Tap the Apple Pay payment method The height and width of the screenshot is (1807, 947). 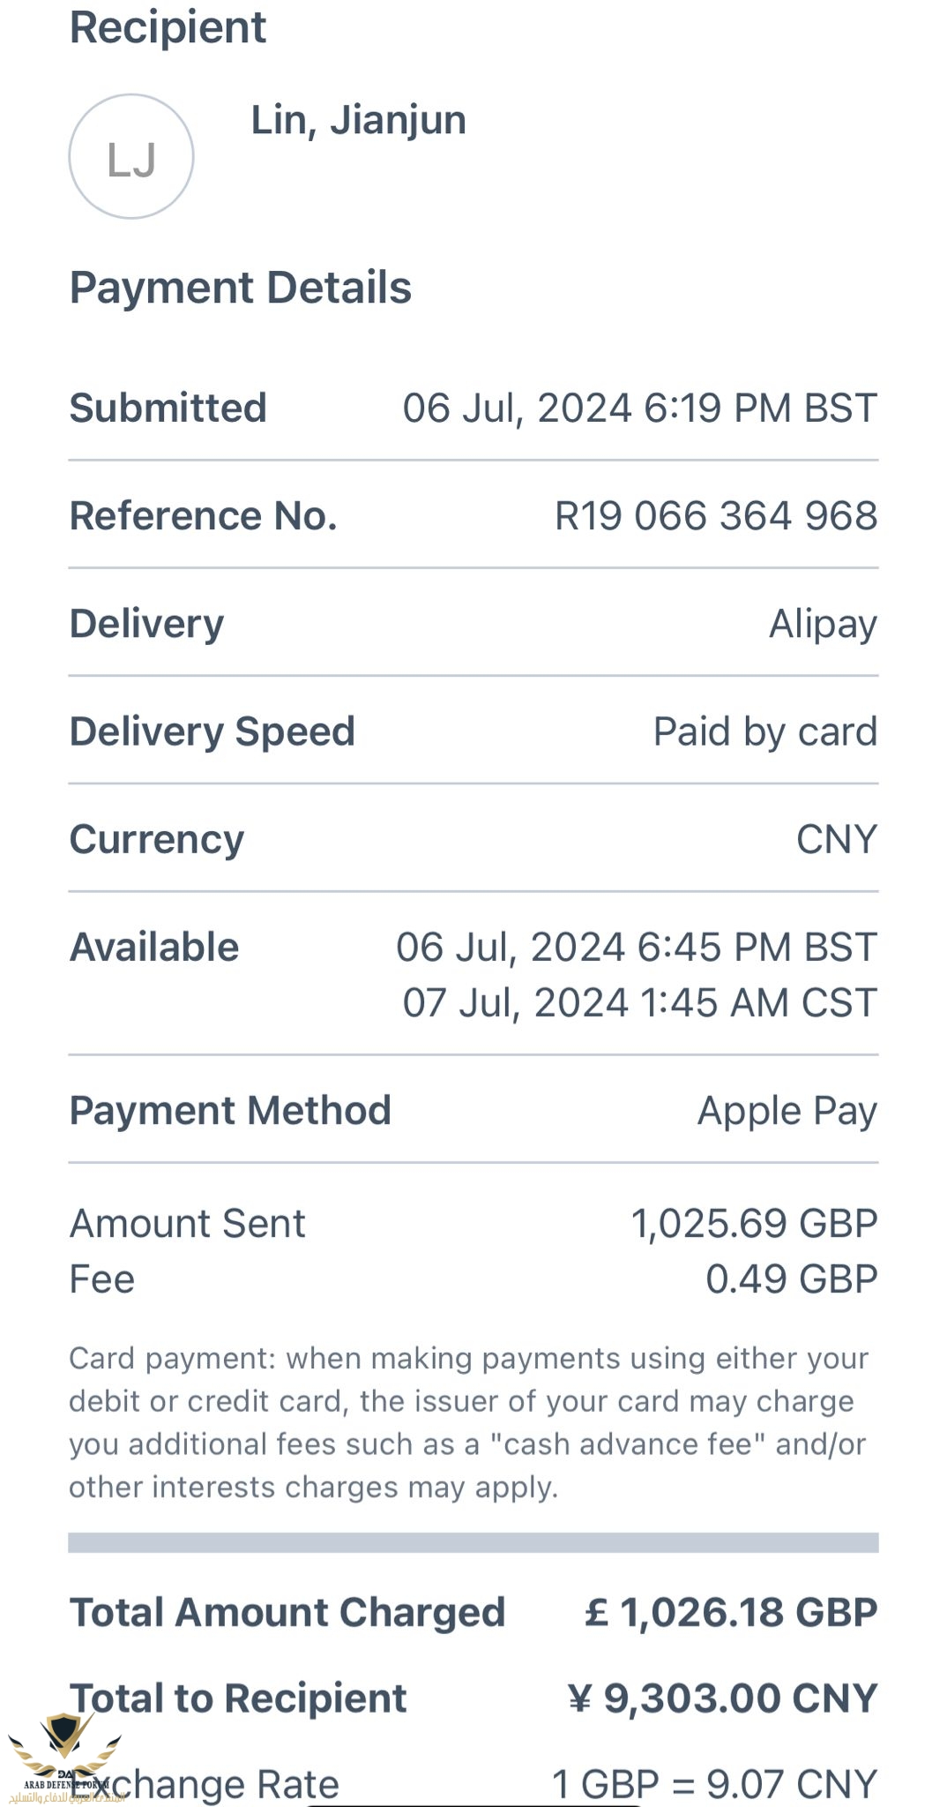coord(787,1111)
